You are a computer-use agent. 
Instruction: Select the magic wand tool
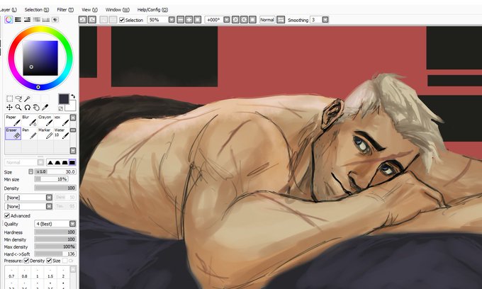pyautogui.click(x=28, y=98)
